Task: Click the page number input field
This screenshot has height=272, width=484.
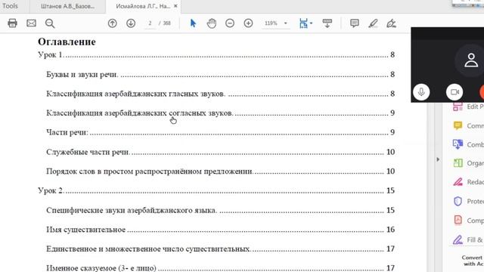Action: (150, 23)
